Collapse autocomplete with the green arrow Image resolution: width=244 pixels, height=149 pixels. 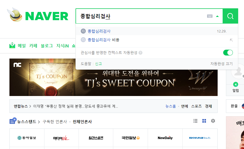[217, 16]
